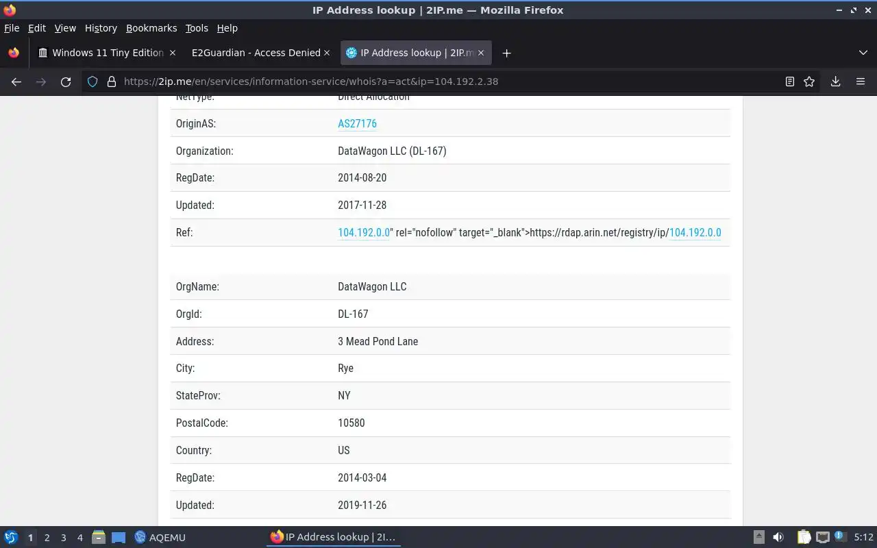
Task: Close the E2Guardian Access Denied tab
Action: (x=327, y=53)
